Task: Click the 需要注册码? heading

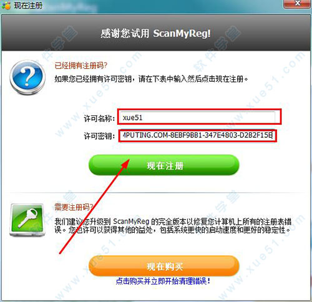Action: pos(74,207)
